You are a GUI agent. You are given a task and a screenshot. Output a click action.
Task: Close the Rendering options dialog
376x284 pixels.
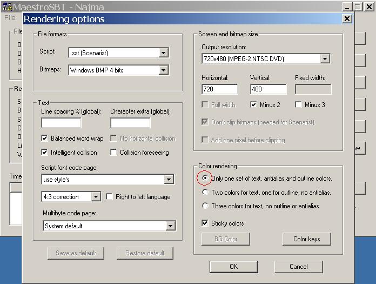(347, 19)
